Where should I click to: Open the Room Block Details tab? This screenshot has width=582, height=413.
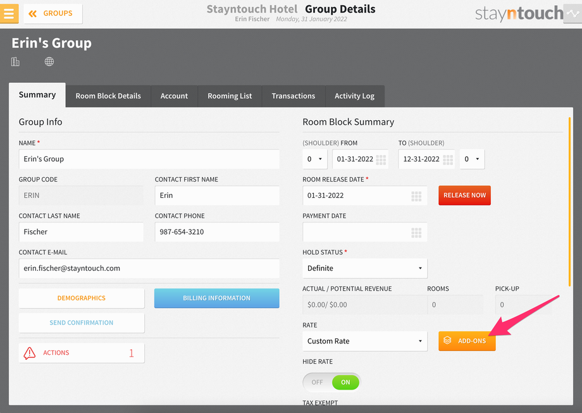108,96
